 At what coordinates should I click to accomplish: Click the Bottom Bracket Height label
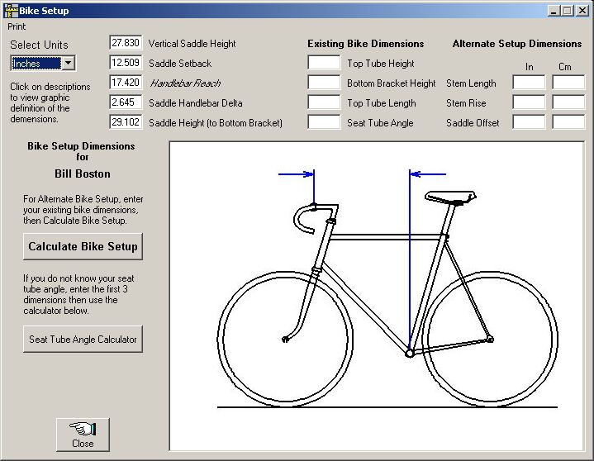coord(392,83)
